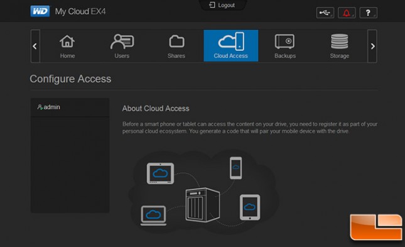405x247 pixels.
Task: Select the Cloud Access tab
Action: [231, 46]
